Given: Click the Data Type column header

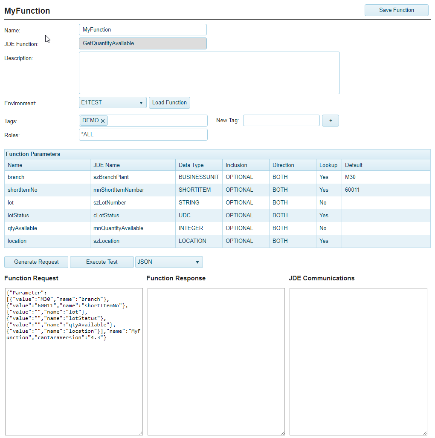Looking at the screenshot, I should [x=191, y=165].
